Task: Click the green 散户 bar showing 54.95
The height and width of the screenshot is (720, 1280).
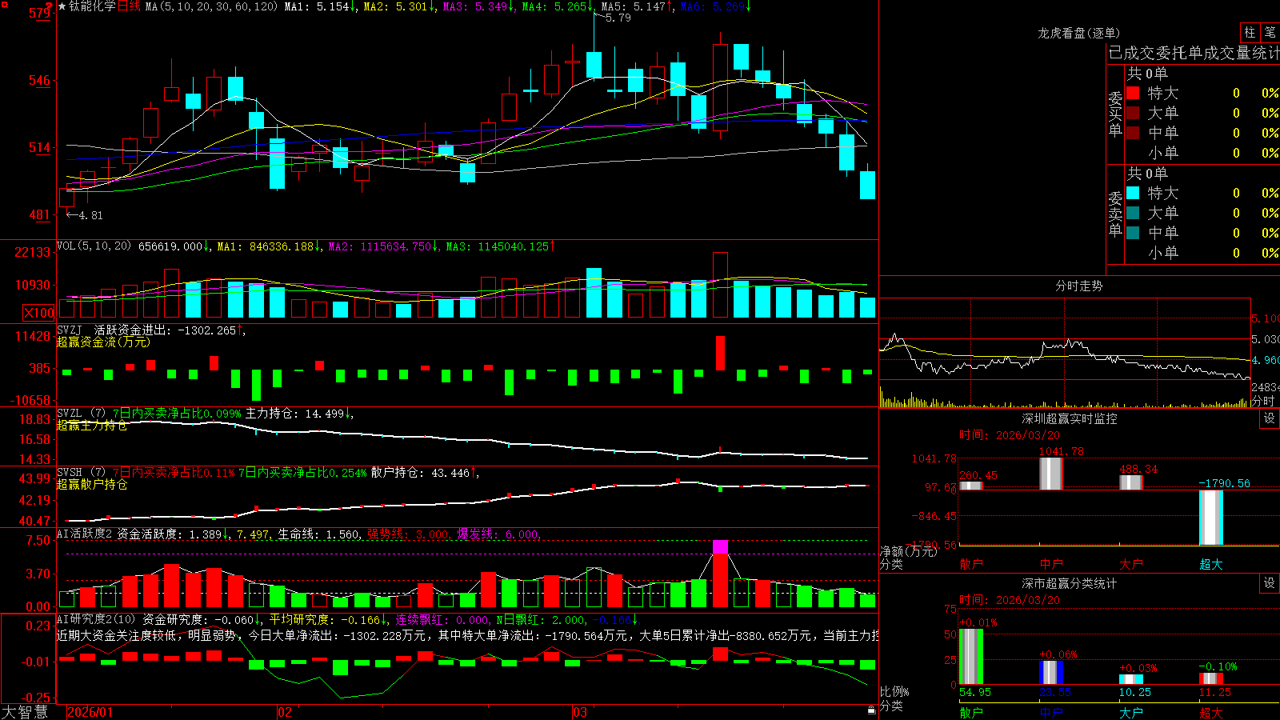Action: [x=971, y=657]
